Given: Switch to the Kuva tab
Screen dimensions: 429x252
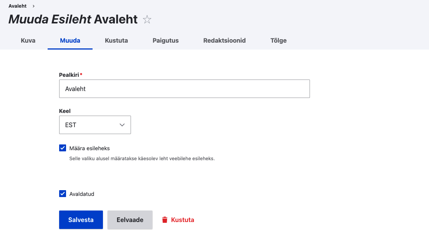Looking at the screenshot, I should (28, 40).
